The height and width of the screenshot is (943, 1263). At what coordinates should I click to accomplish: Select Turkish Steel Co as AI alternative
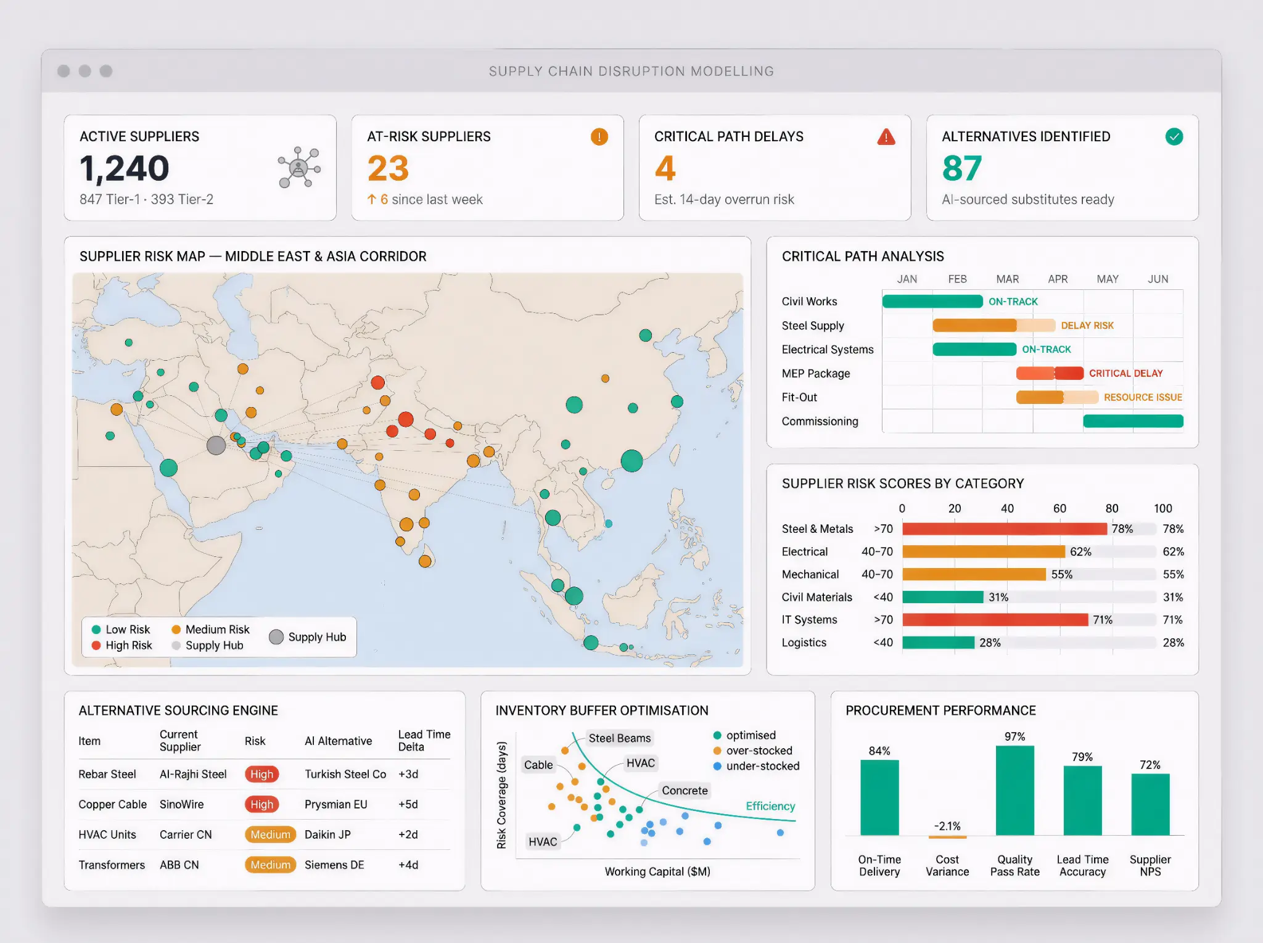[345, 774]
